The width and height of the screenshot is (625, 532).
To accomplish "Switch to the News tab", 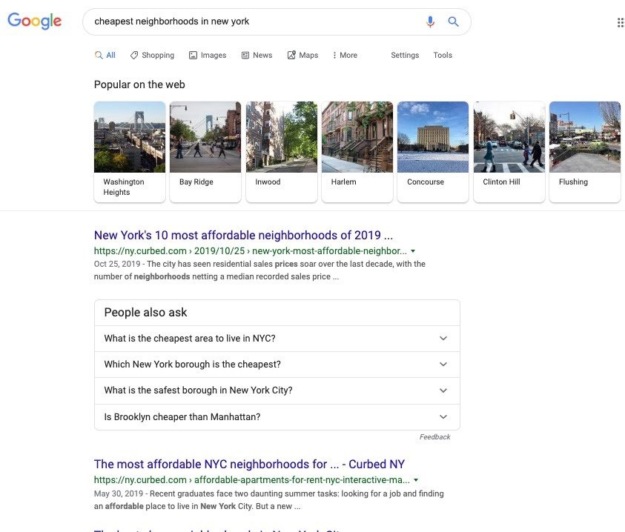I will tap(257, 55).
